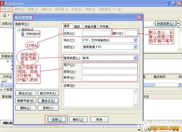Click the 复制(Y) button

[48, 108]
